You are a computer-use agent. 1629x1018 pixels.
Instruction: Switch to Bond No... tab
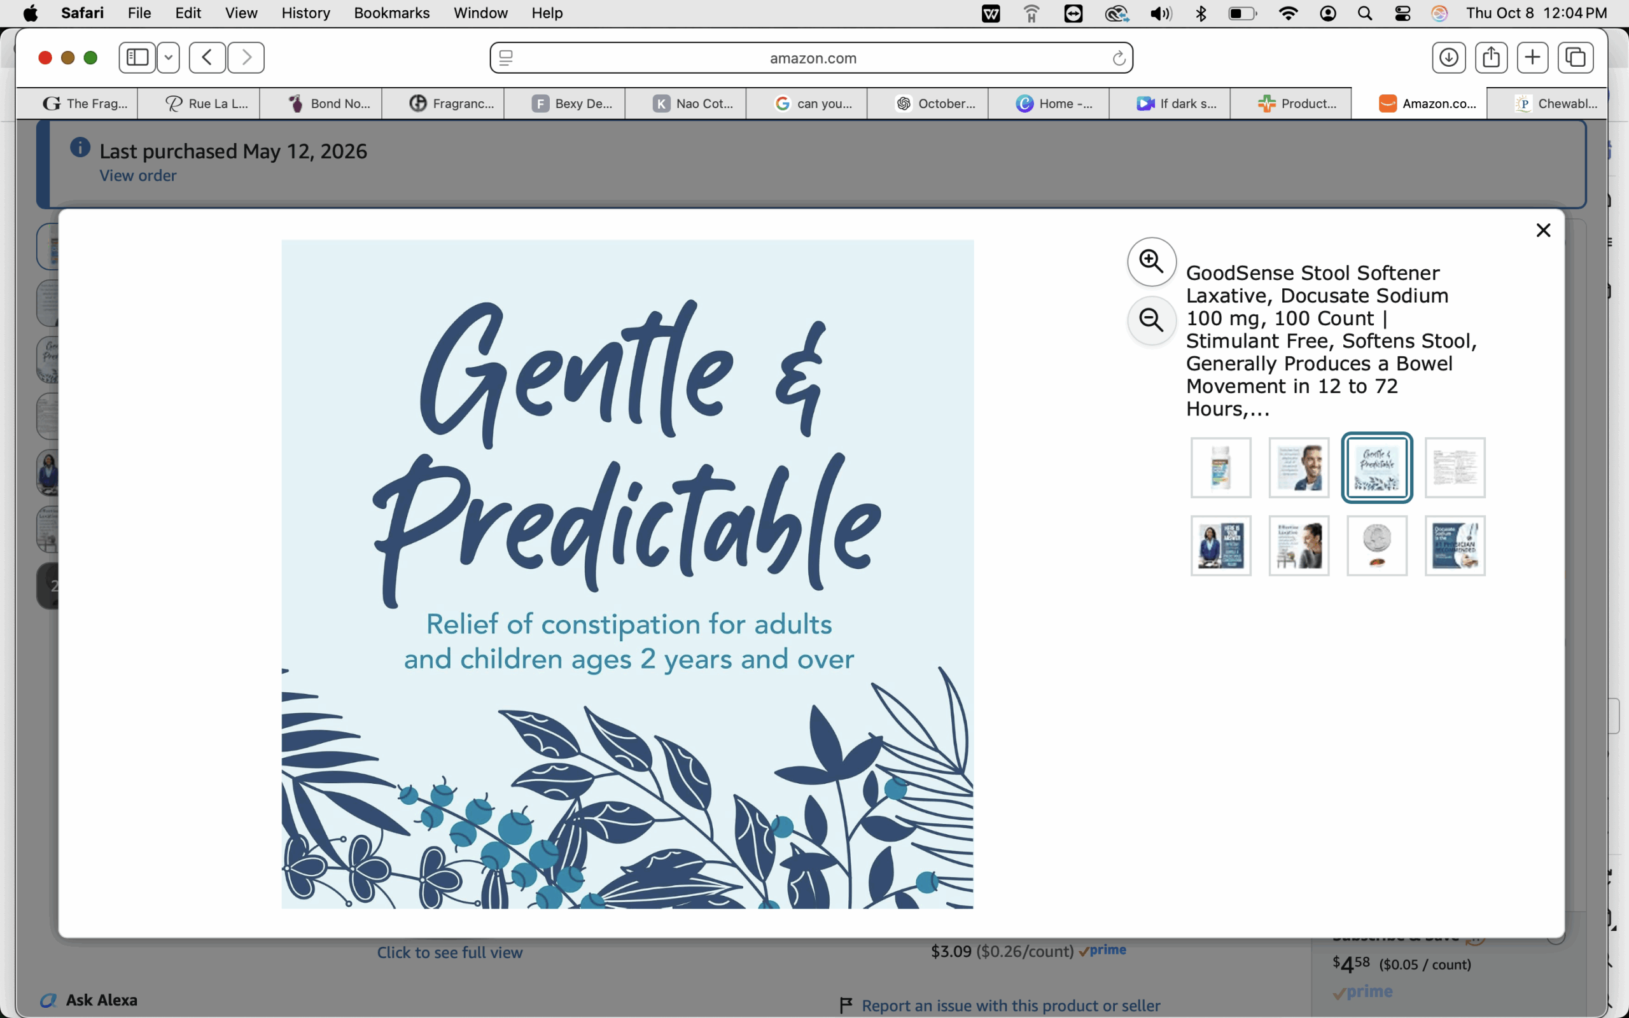coord(321,103)
